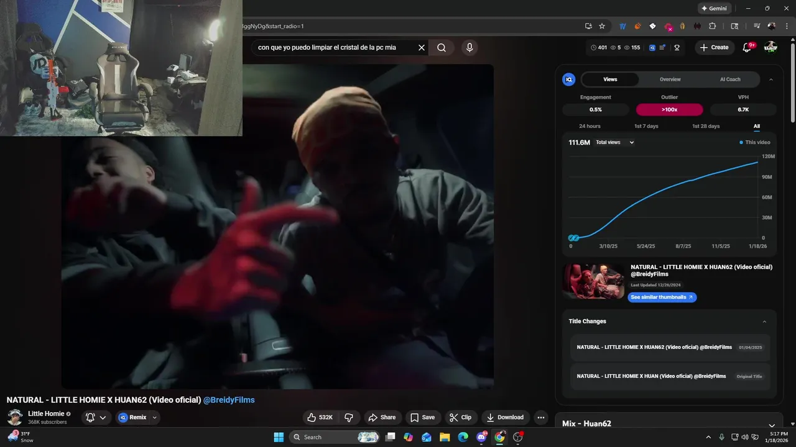The image size is (796, 447).
Task: Click the vidIQ trophy icon
Action: point(677,47)
